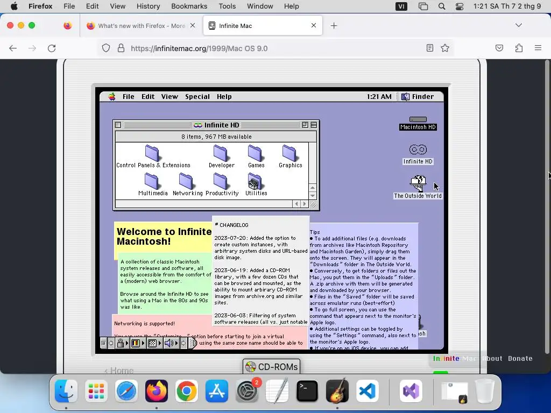This screenshot has width=551, height=413.
Task: Open the Firefox Bookmarks menu
Action: pos(189,6)
